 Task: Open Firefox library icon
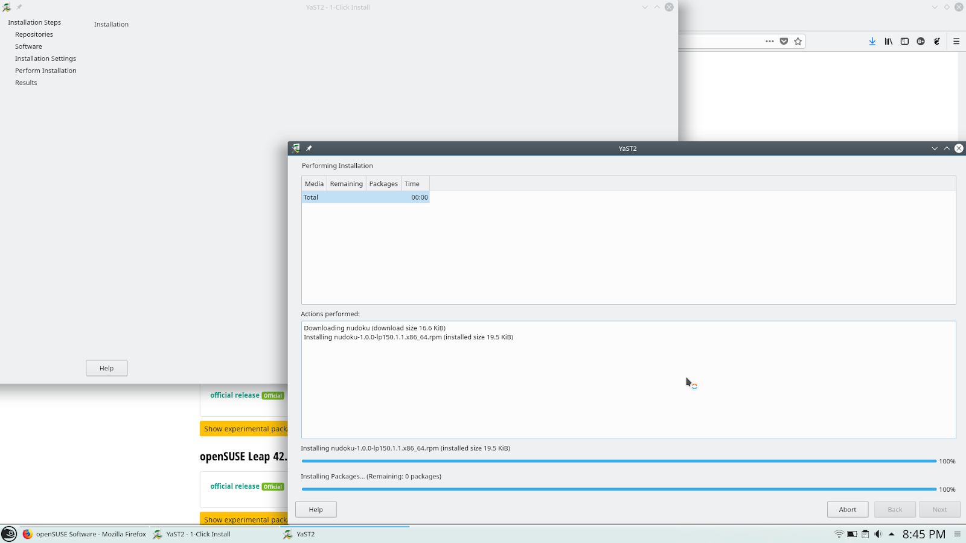click(x=889, y=42)
